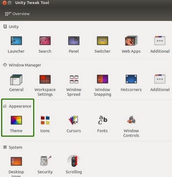Screen dimensions: 172x177
Task: Click the Overview toolbar button
Action: click(17, 14)
